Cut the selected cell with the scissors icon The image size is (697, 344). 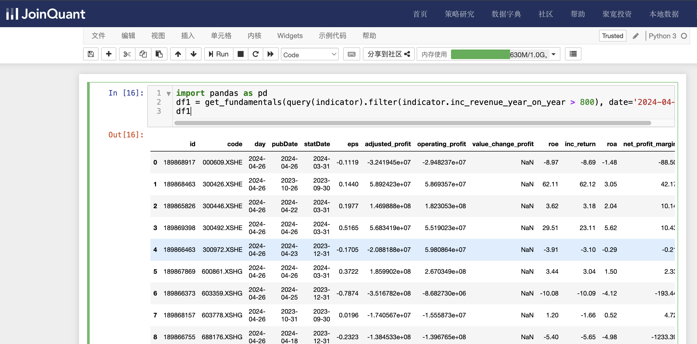pos(127,54)
